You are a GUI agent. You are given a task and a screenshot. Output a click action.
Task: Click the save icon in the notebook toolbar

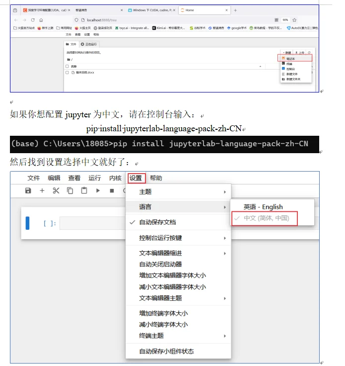(28, 190)
